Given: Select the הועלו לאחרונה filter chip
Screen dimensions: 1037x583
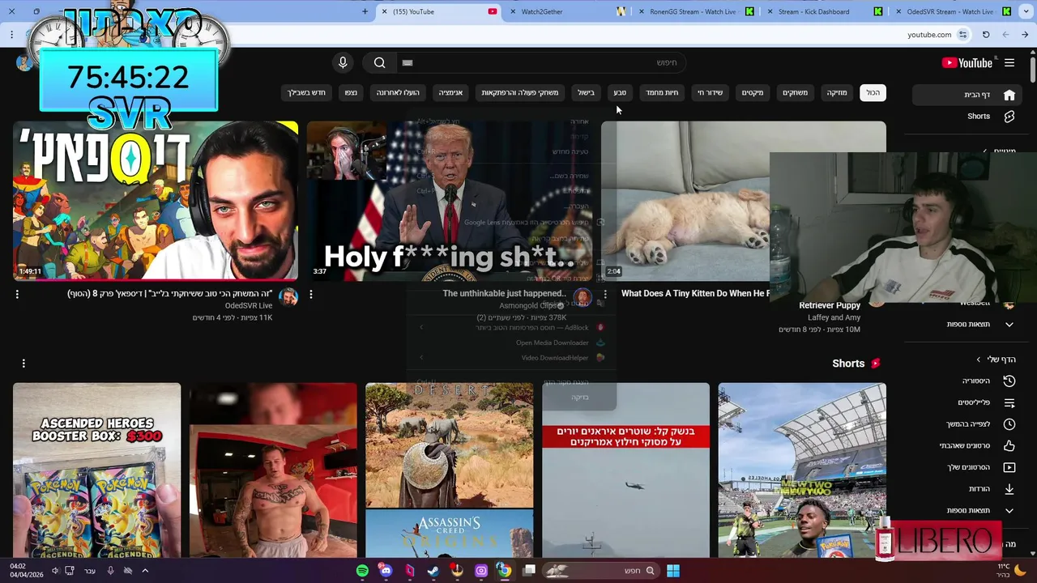Looking at the screenshot, I should coord(398,93).
